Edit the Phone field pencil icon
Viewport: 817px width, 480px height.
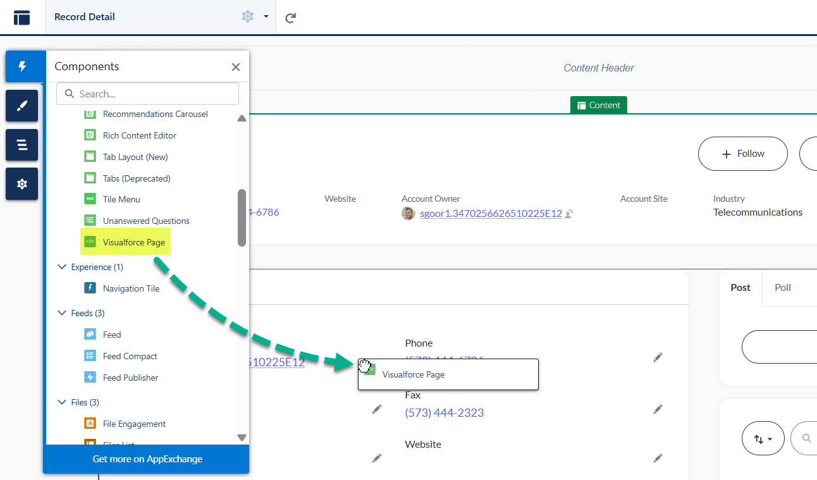coord(658,358)
